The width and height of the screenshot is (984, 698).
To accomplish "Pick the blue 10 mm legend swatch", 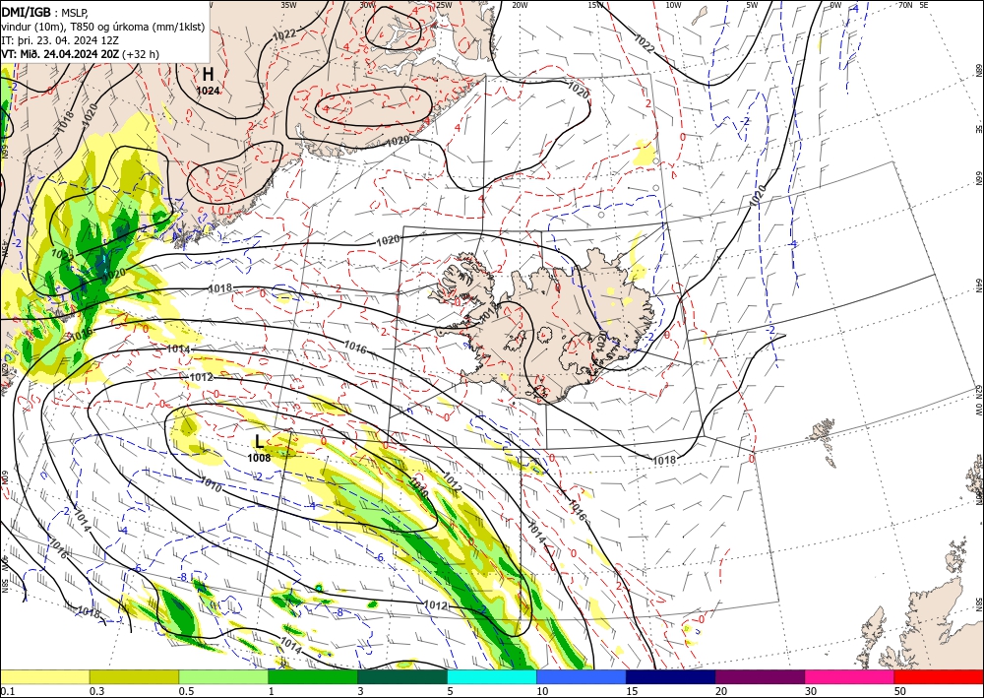I will pyautogui.click(x=582, y=676).
